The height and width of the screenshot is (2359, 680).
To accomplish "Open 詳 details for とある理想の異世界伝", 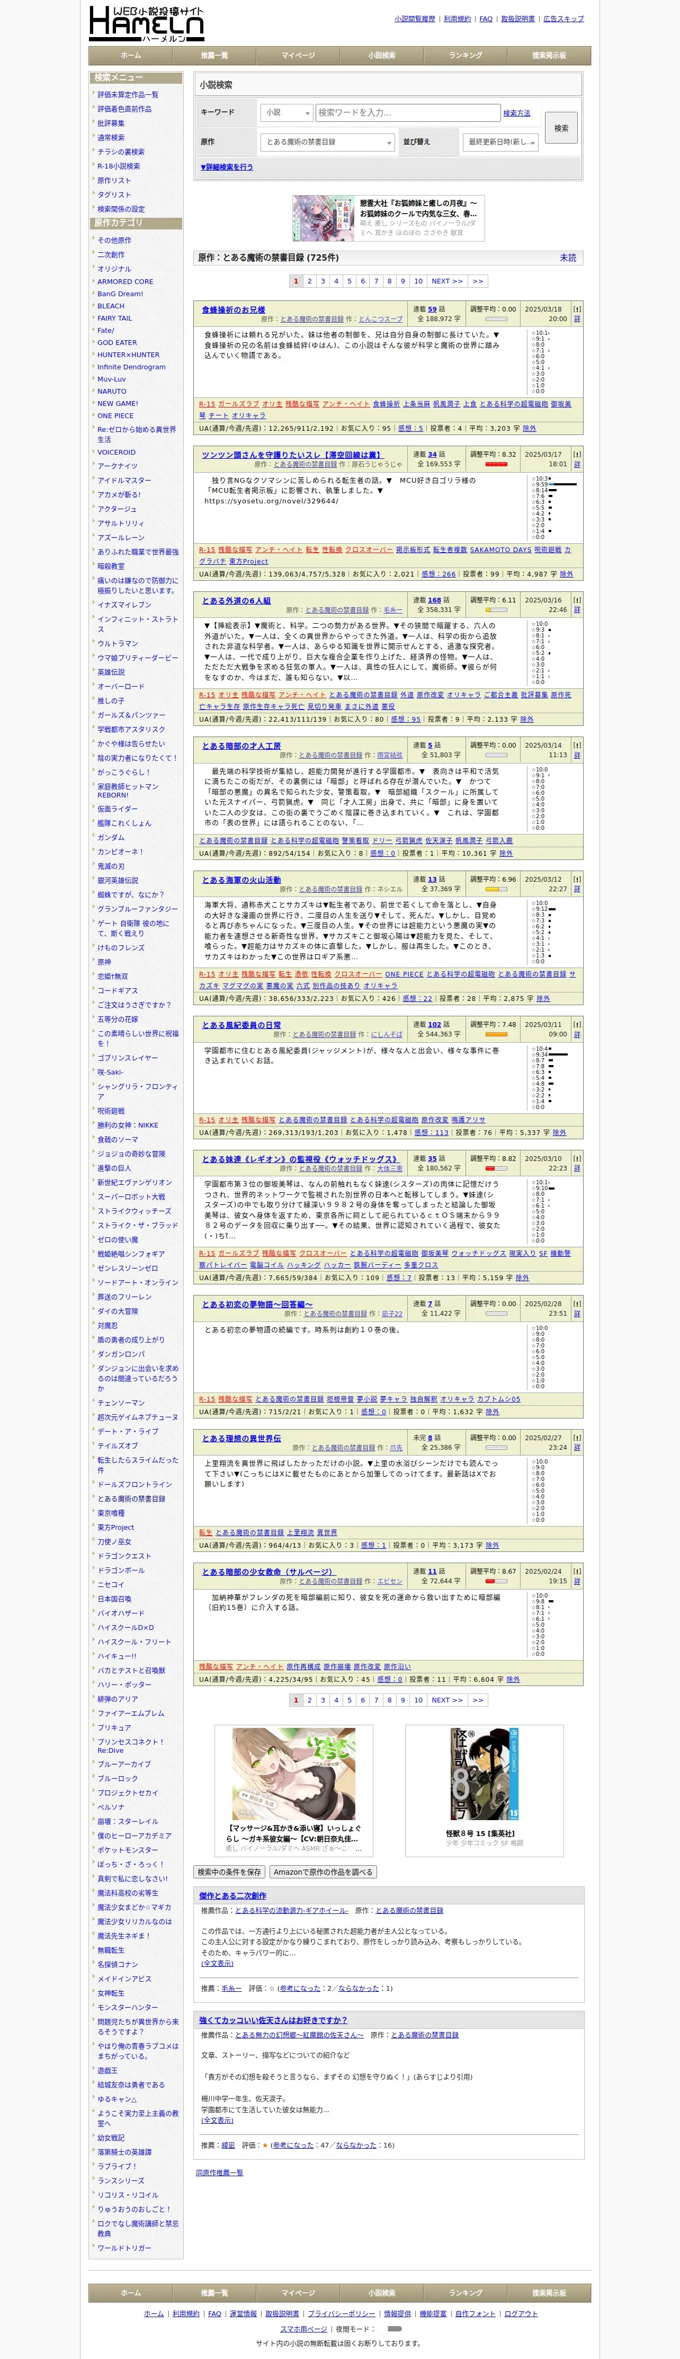I will [577, 1447].
